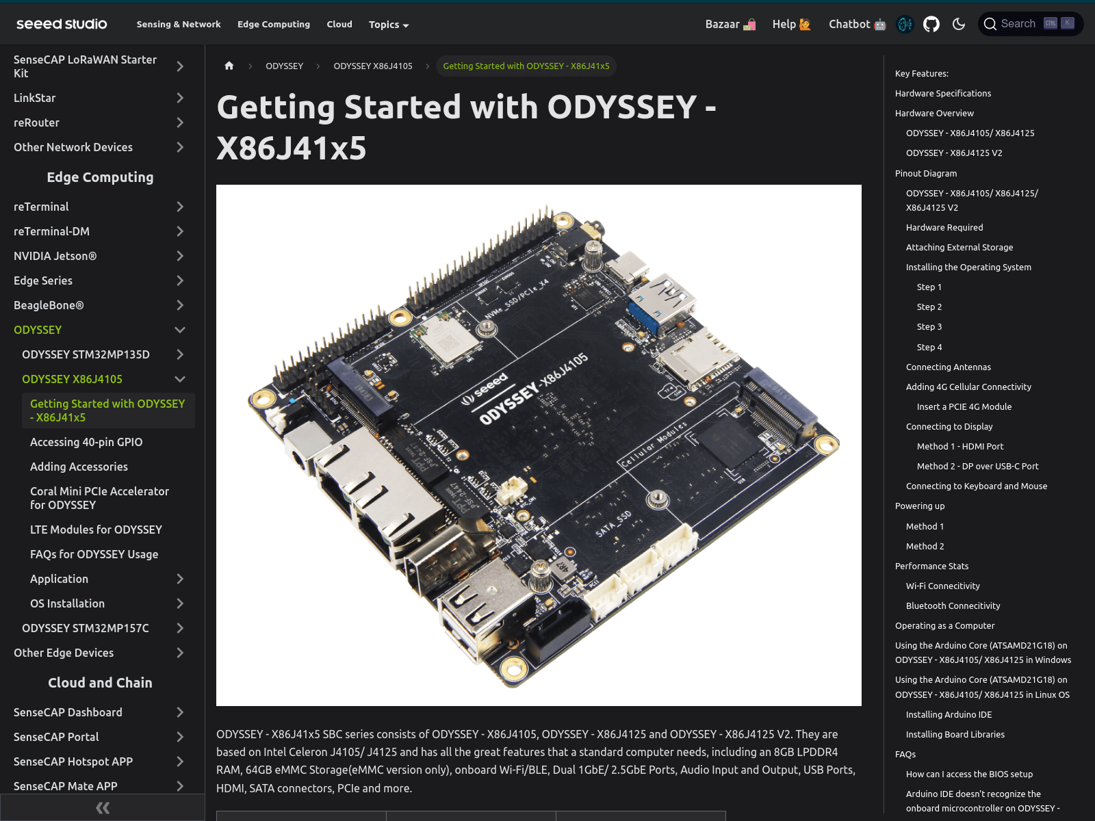Viewport: 1095px width, 821px height.
Task: Jump to How can I access BIOS setup
Action: pyautogui.click(x=969, y=774)
